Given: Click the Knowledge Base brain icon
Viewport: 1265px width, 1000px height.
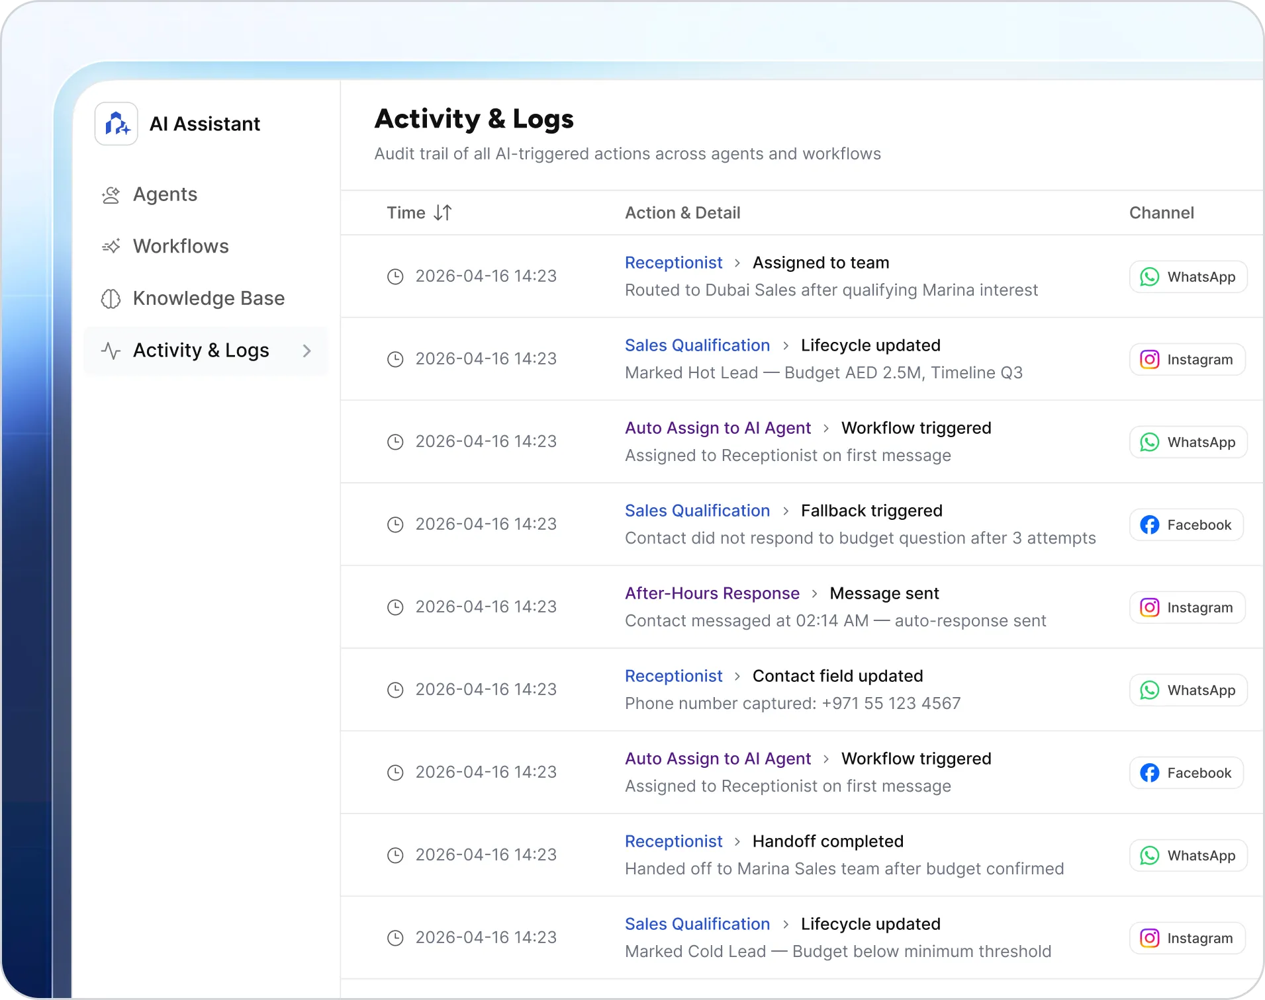Looking at the screenshot, I should point(111,299).
